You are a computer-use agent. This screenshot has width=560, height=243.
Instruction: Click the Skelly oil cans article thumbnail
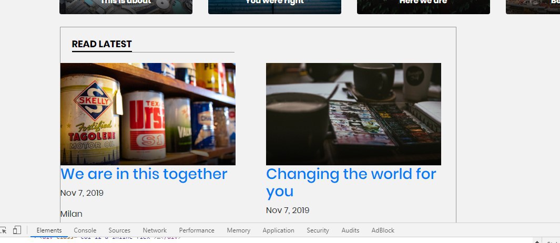tap(148, 114)
